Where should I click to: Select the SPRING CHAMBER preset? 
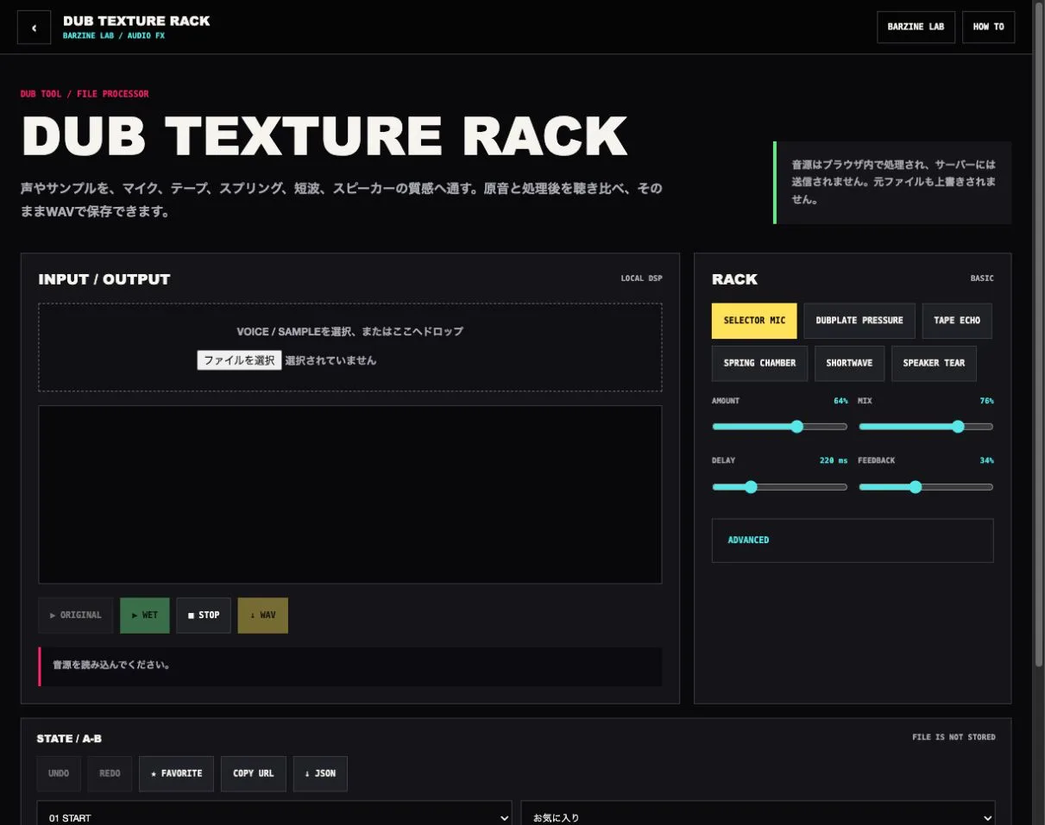tap(759, 364)
